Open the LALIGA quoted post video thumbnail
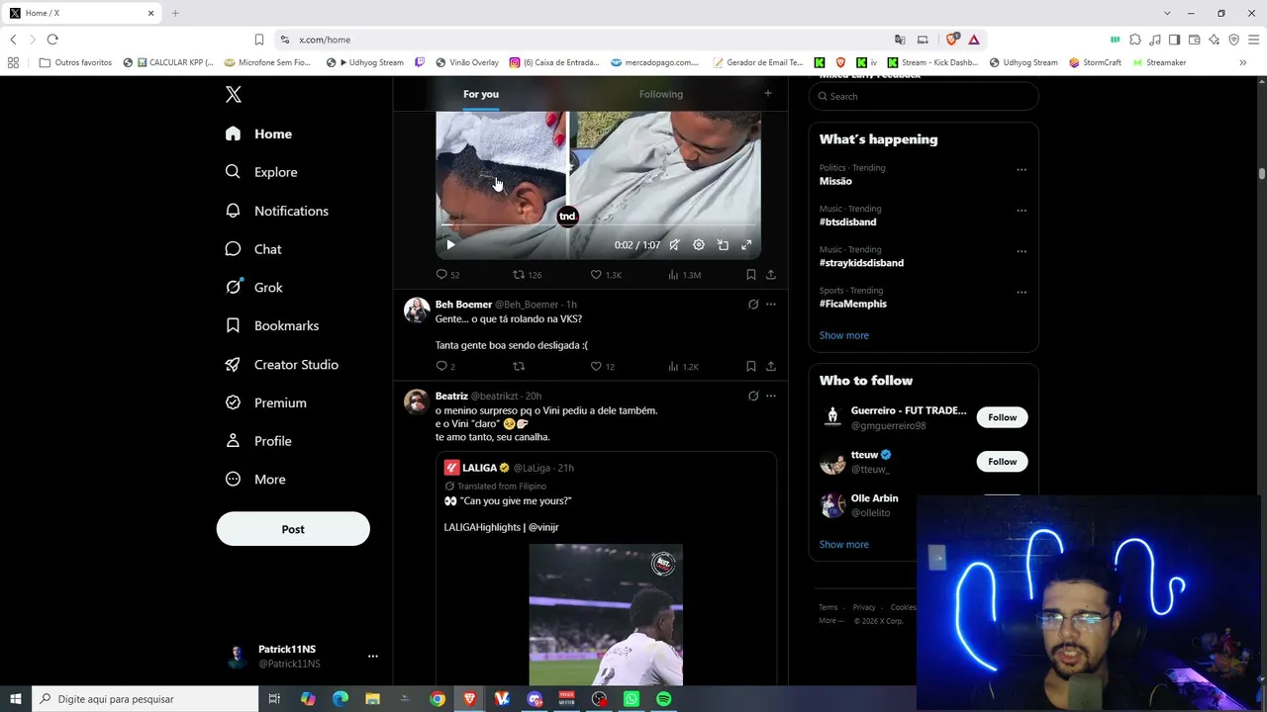The height and width of the screenshot is (712, 1267). (x=606, y=614)
